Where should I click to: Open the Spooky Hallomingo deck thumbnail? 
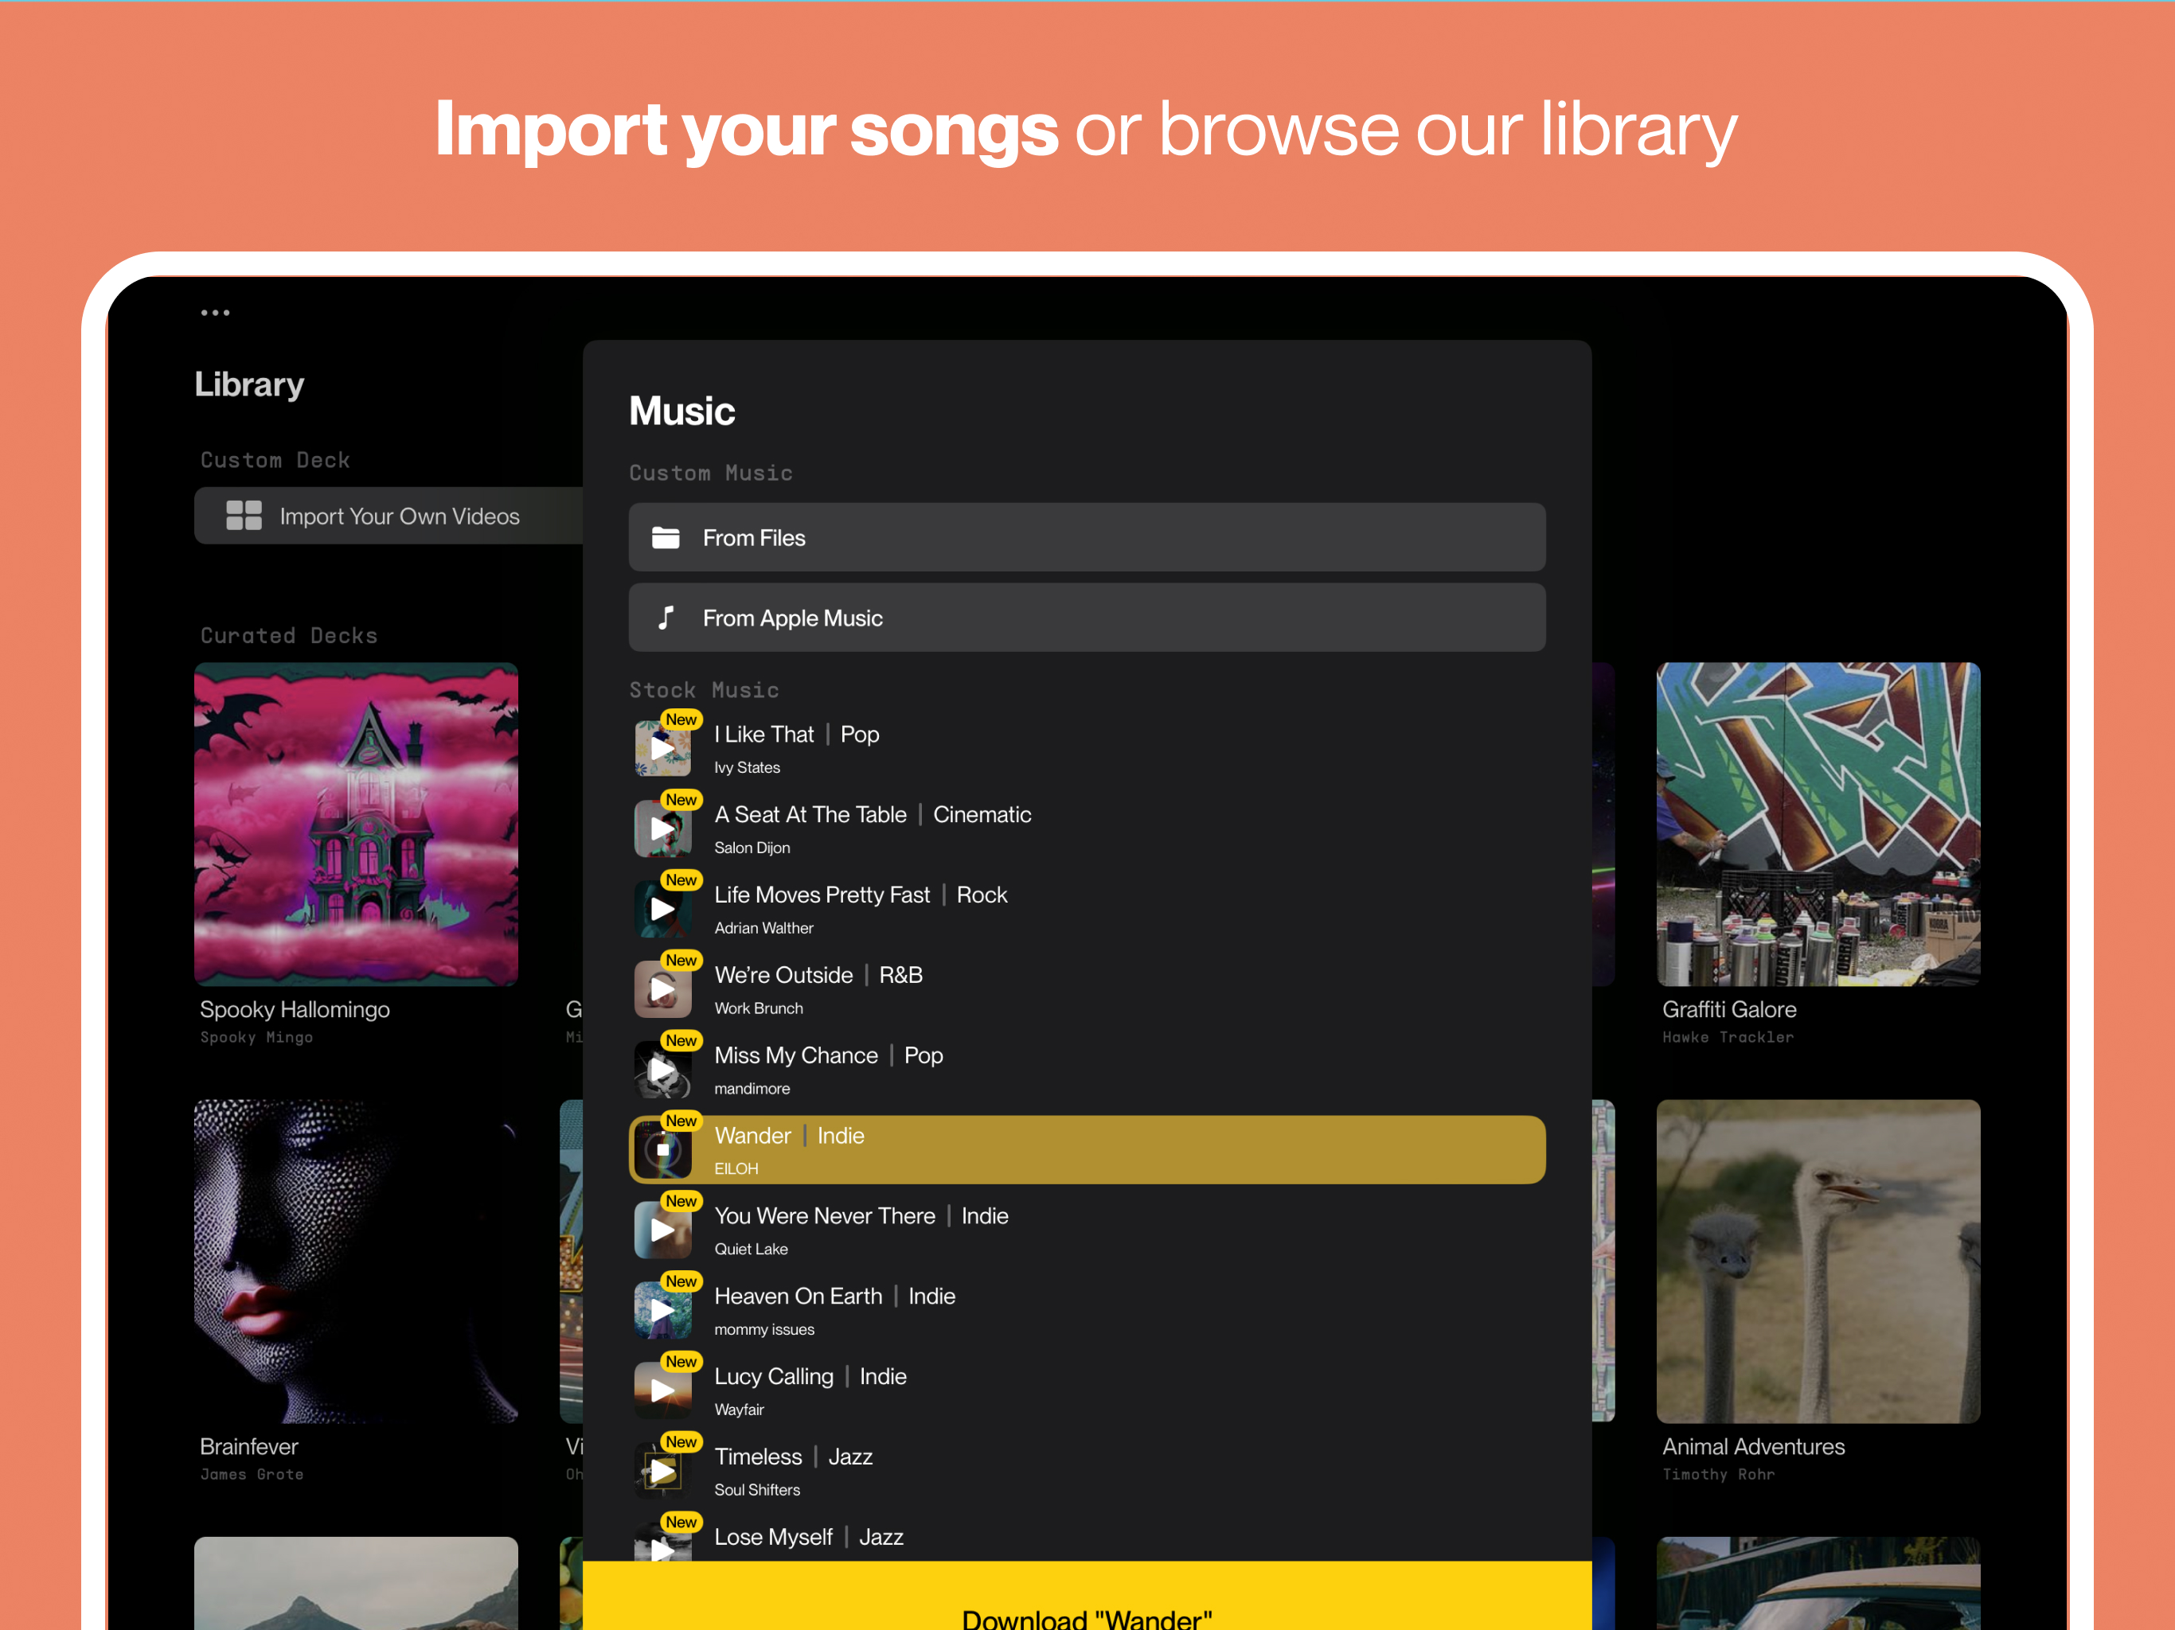tap(356, 824)
